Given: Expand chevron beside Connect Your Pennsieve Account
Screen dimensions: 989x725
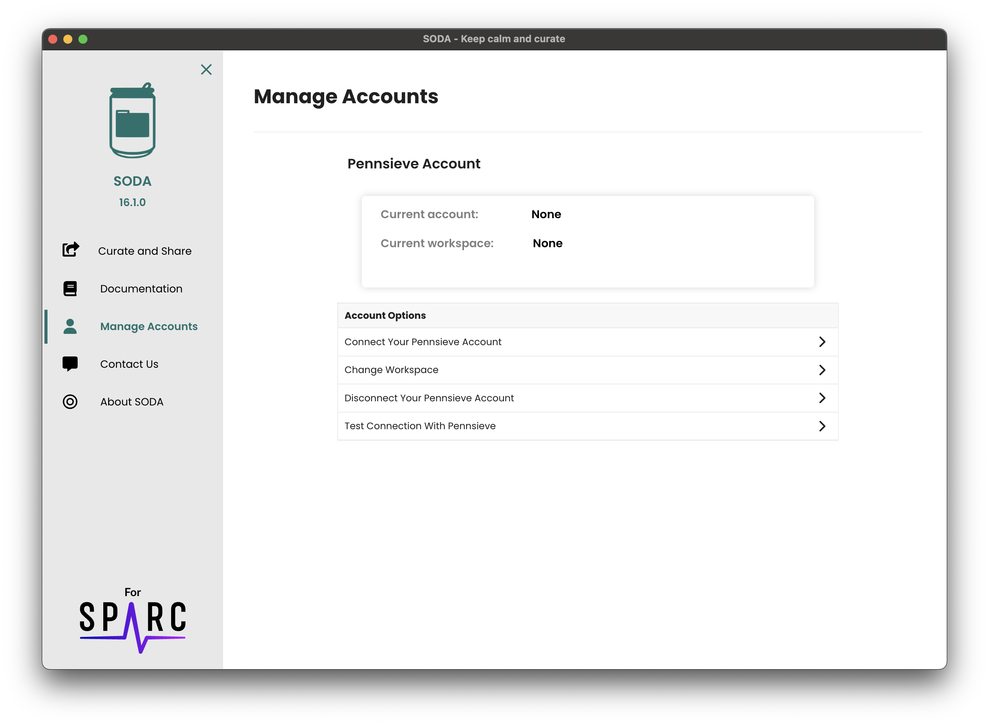Looking at the screenshot, I should pos(823,342).
